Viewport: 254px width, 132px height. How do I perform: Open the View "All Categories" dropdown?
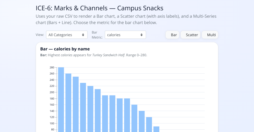click(x=67, y=35)
